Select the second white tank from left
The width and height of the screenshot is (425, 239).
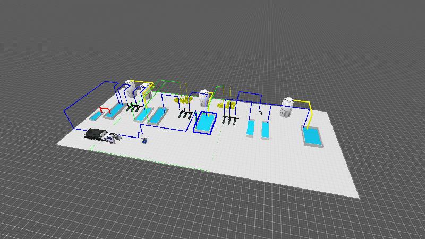tap(147, 92)
